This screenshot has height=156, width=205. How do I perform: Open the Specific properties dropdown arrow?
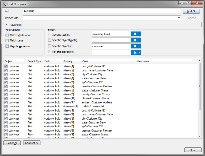click(139, 53)
